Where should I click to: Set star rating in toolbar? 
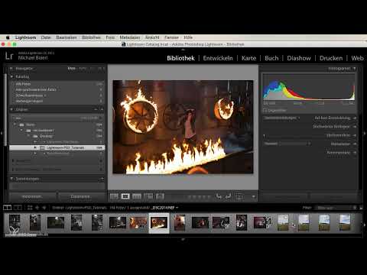(199, 196)
